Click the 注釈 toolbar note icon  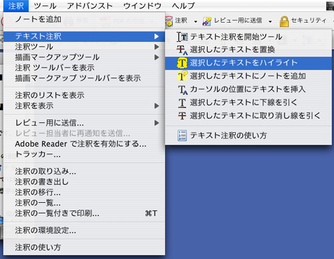tap(169, 21)
